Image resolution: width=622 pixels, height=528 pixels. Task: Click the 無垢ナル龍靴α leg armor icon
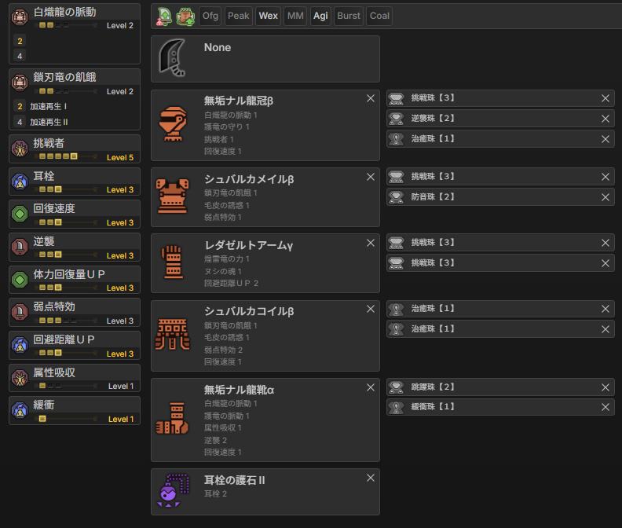point(173,419)
